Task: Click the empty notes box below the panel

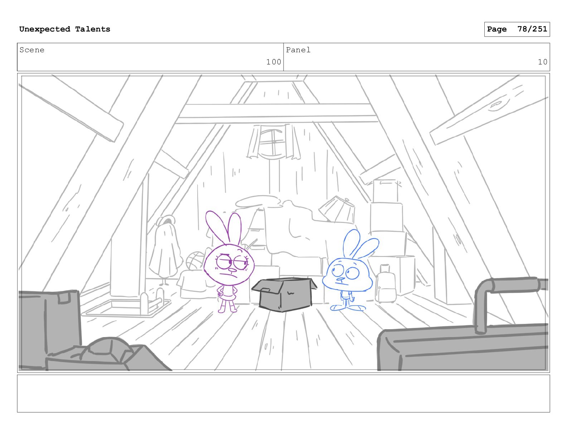Action: tap(283, 394)
